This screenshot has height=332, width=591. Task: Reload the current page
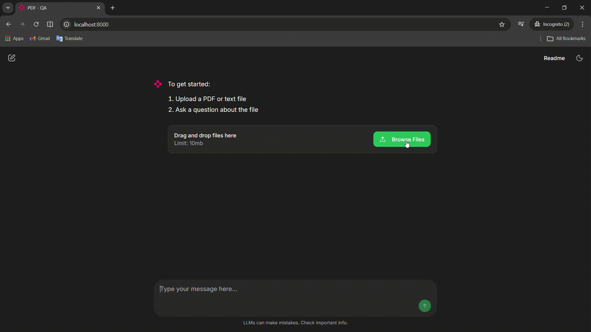[36, 24]
